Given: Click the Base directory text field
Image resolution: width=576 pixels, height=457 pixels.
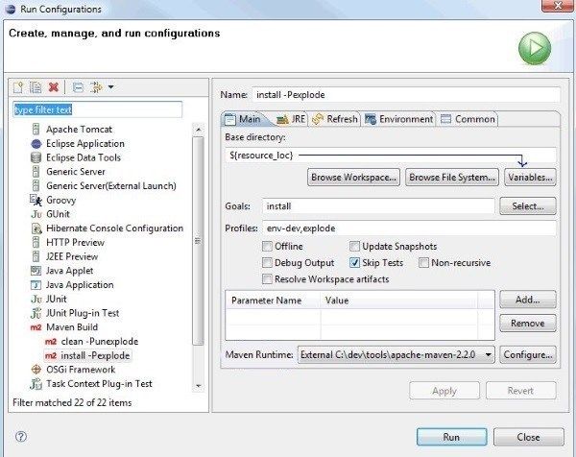Looking at the screenshot, I should tap(391, 156).
